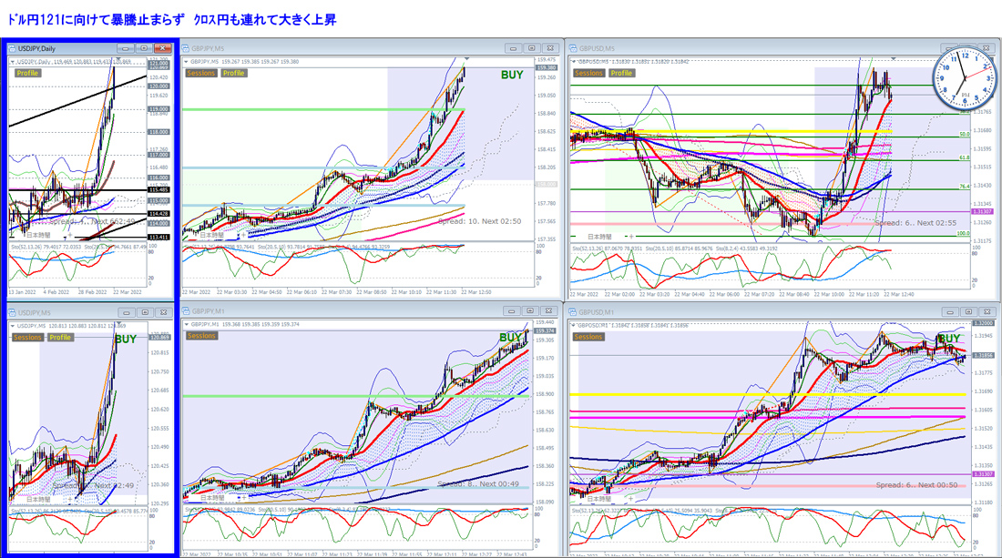Click the USDJPY,M5 window chart icon
Viewport: 1002px width, 558px height.
click(x=12, y=313)
